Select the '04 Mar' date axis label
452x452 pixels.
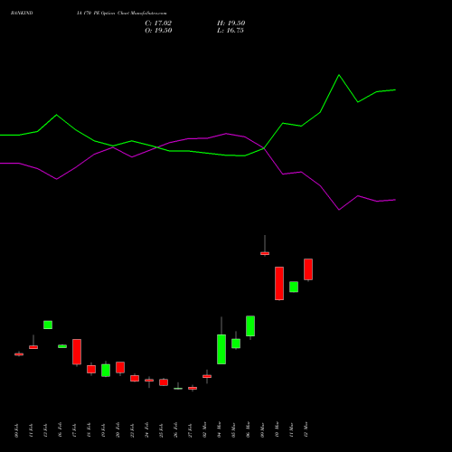[x=219, y=430]
